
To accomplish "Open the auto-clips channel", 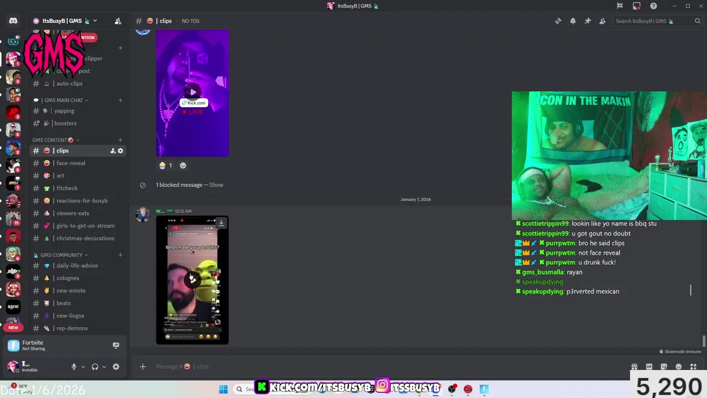I will click(x=78, y=83).
